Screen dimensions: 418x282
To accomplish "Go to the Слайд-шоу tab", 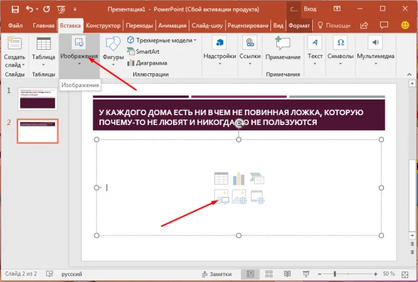I will tap(207, 26).
